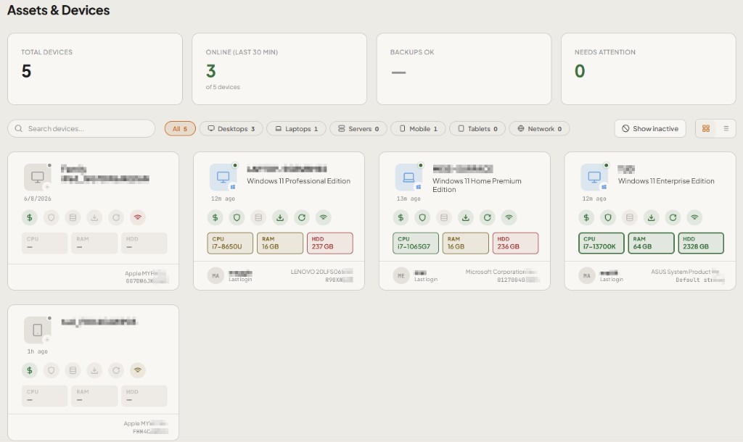Filter devices by Servers 0

(358, 129)
